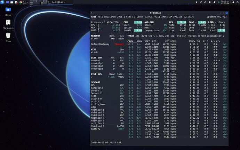The width and height of the screenshot is (240, 150).
Task: Open the panel clock showing 07:55:54
Action: (225, 2)
